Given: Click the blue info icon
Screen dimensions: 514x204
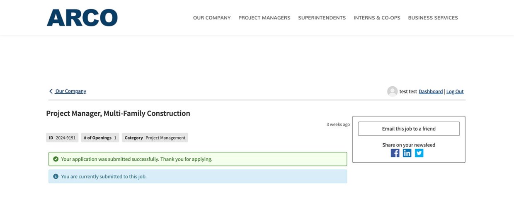Looking at the screenshot, I should 56,176.
